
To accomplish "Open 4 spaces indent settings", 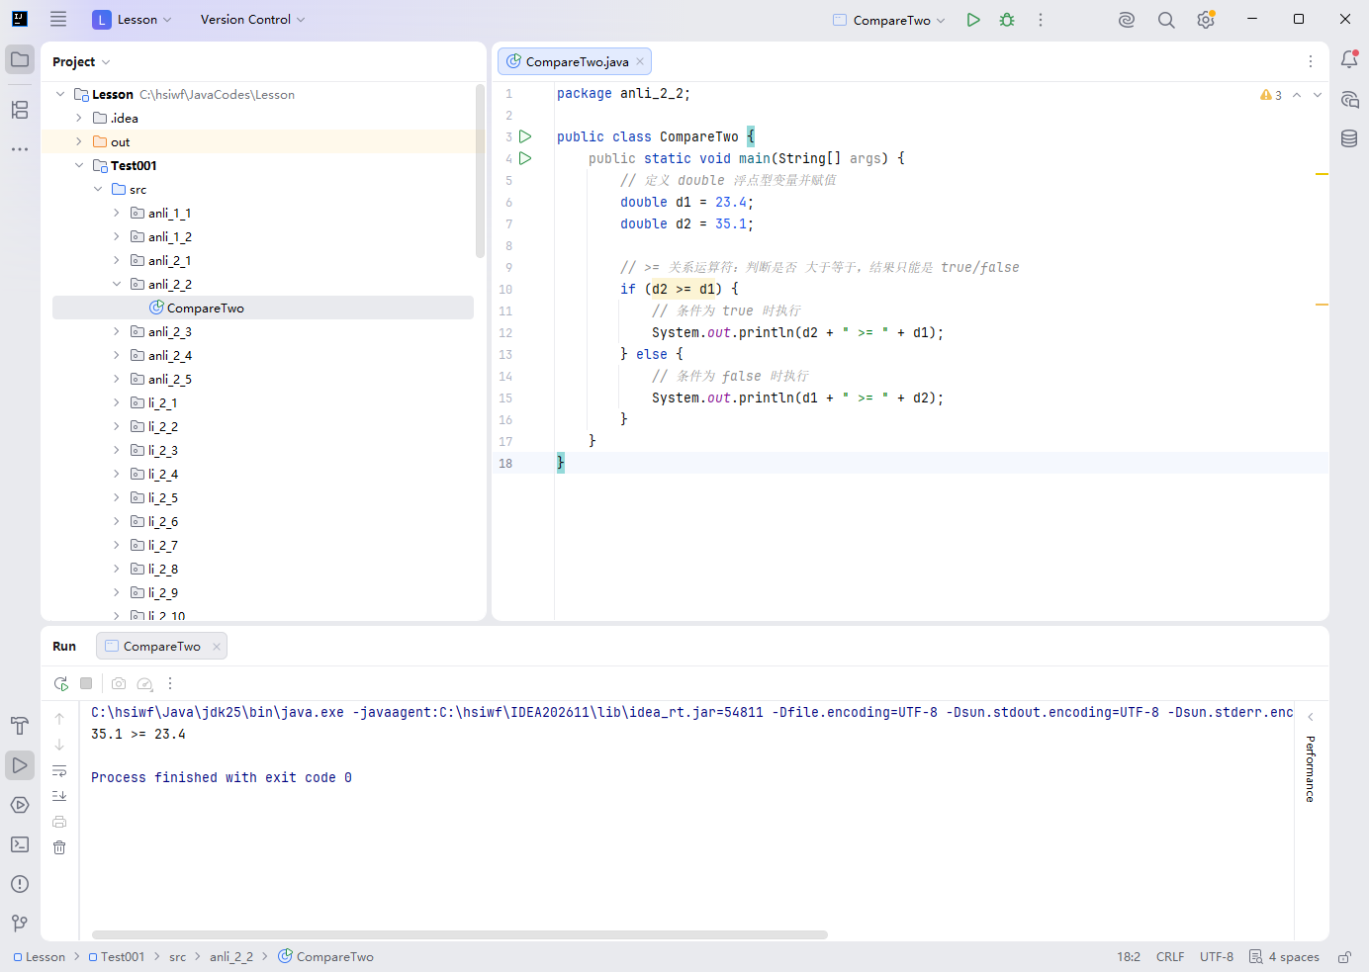I will pyautogui.click(x=1284, y=956).
